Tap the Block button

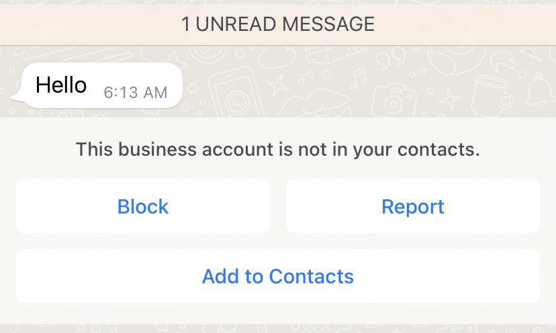[143, 206]
